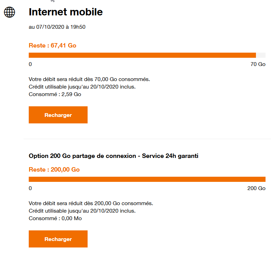Click the credit validity line under Option 200 Go
The width and height of the screenshot is (271, 255).
(x=82, y=211)
